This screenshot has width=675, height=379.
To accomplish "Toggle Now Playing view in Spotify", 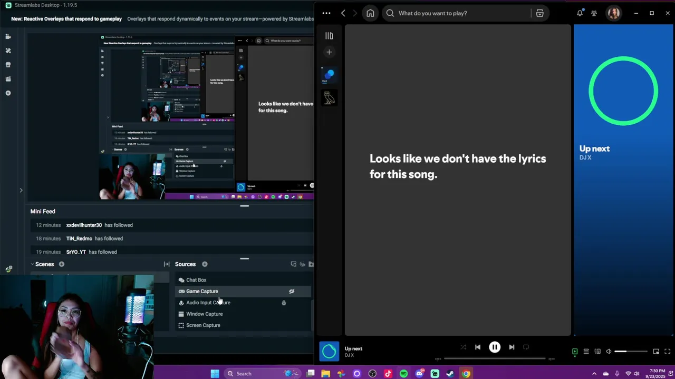I will (x=575, y=352).
